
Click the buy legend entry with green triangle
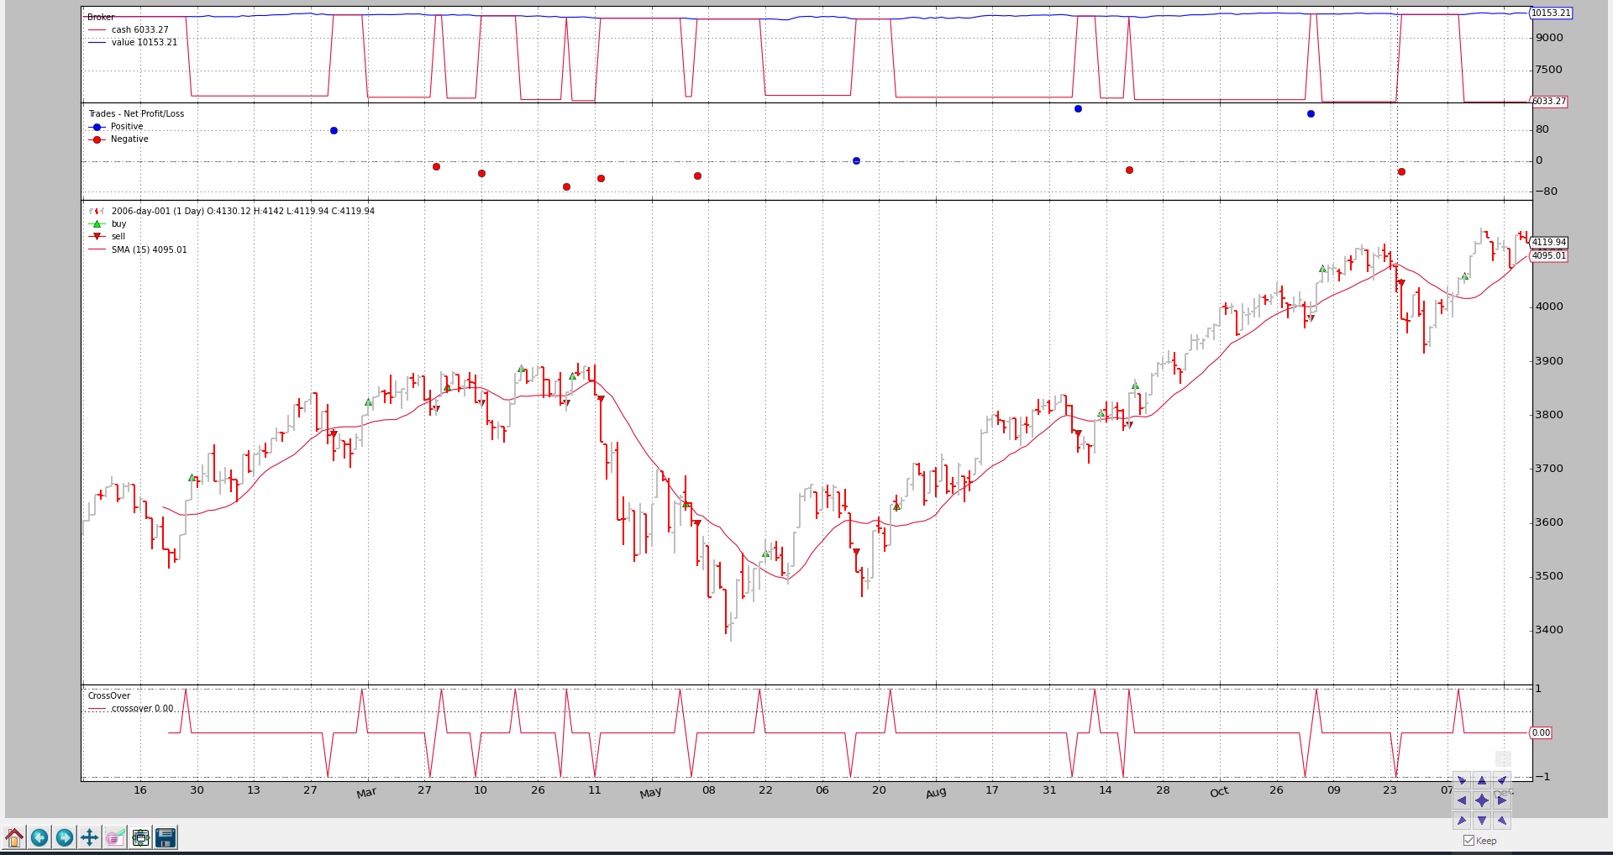[118, 224]
